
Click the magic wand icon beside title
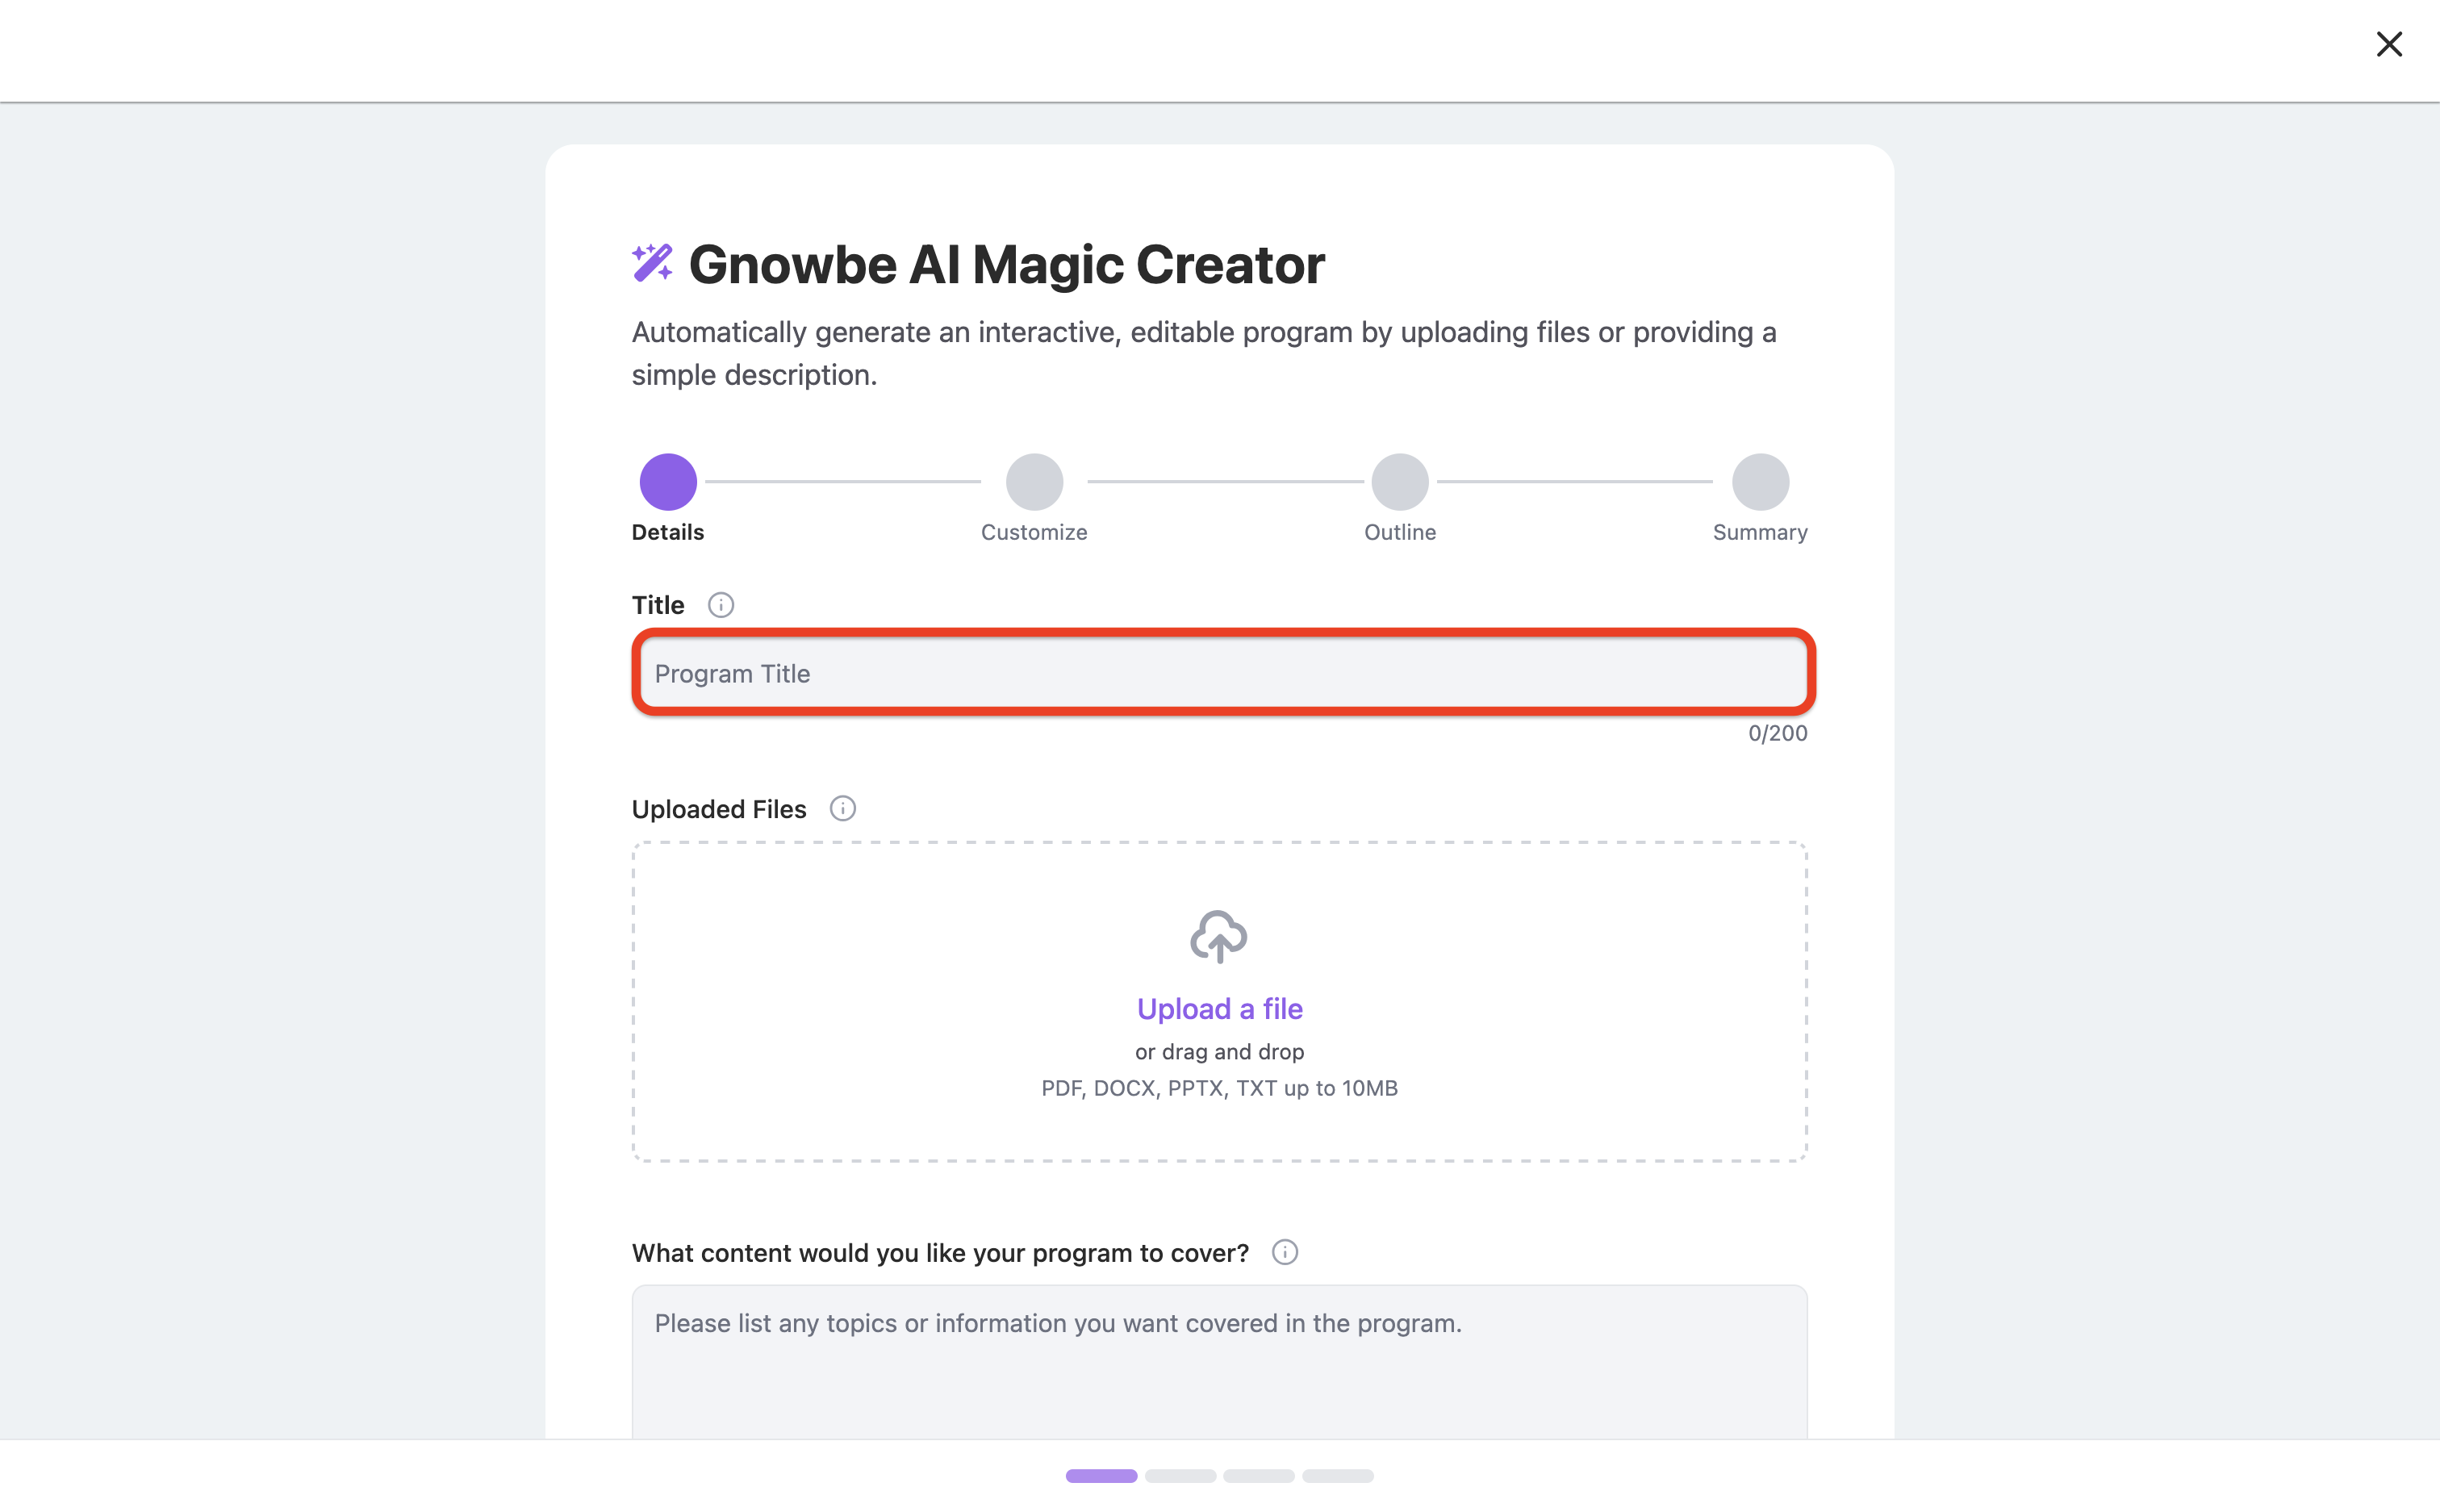point(652,263)
